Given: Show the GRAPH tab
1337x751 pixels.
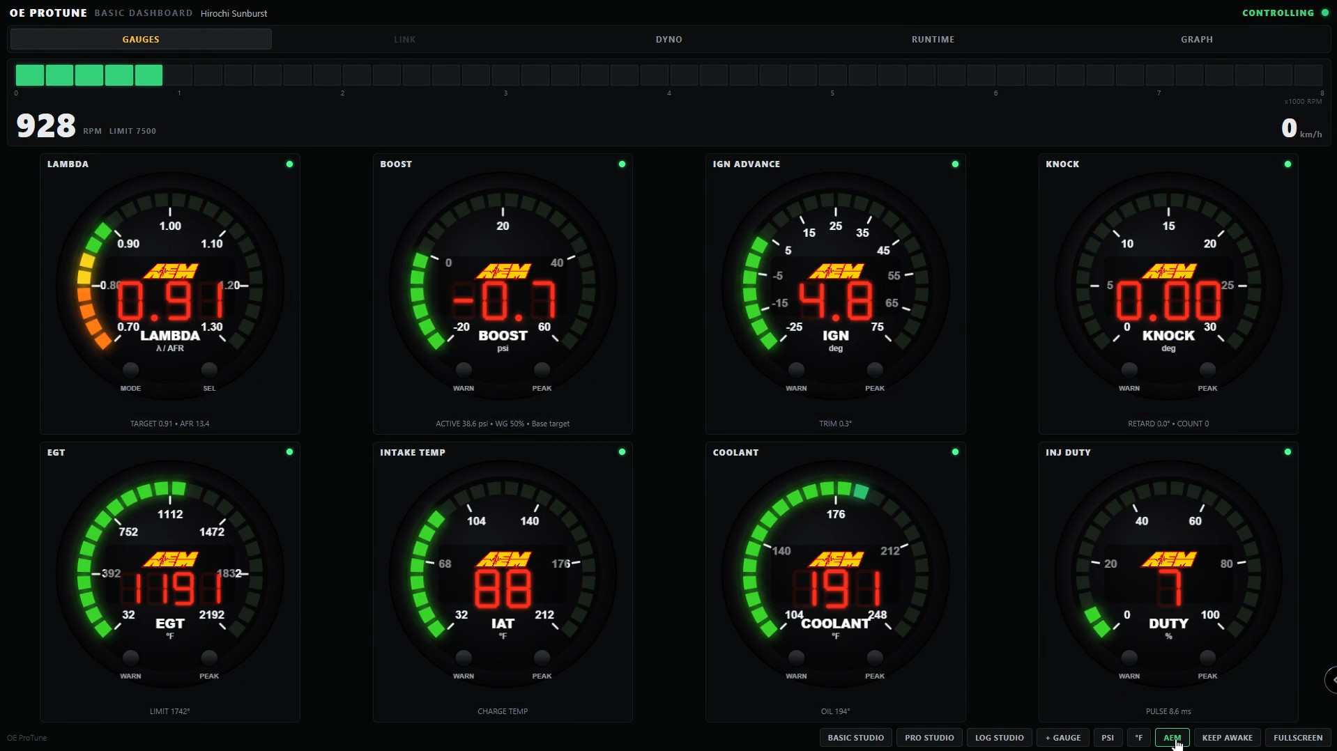Looking at the screenshot, I should (1197, 39).
